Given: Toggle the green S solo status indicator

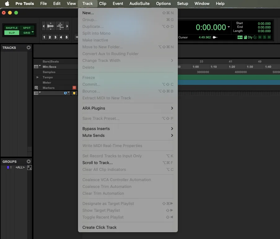Looking at the screenshot, I should [x=265, y=37].
